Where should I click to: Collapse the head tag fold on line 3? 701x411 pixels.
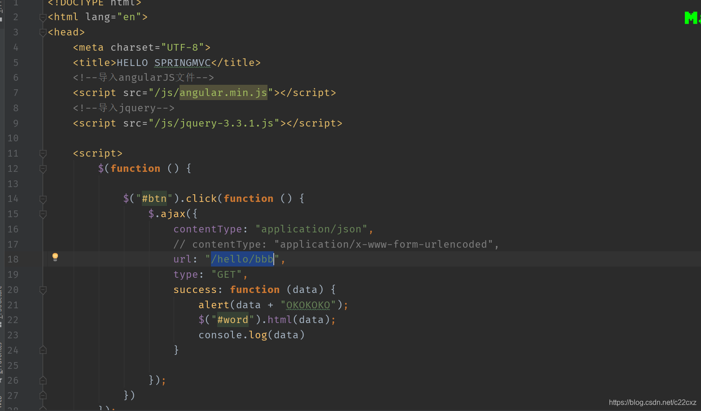pyautogui.click(x=43, y=32)
